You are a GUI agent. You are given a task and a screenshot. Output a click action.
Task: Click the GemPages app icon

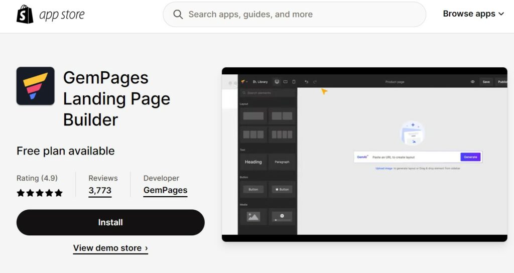(36, 86)
